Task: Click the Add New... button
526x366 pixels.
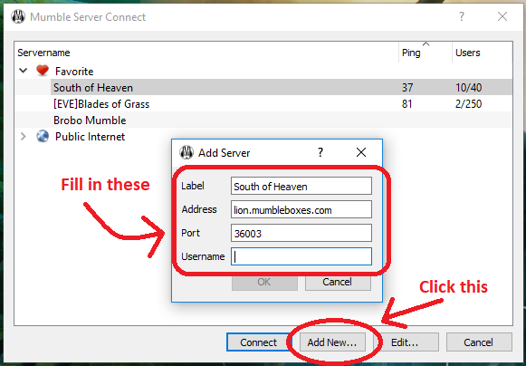Action: (332, 342)
